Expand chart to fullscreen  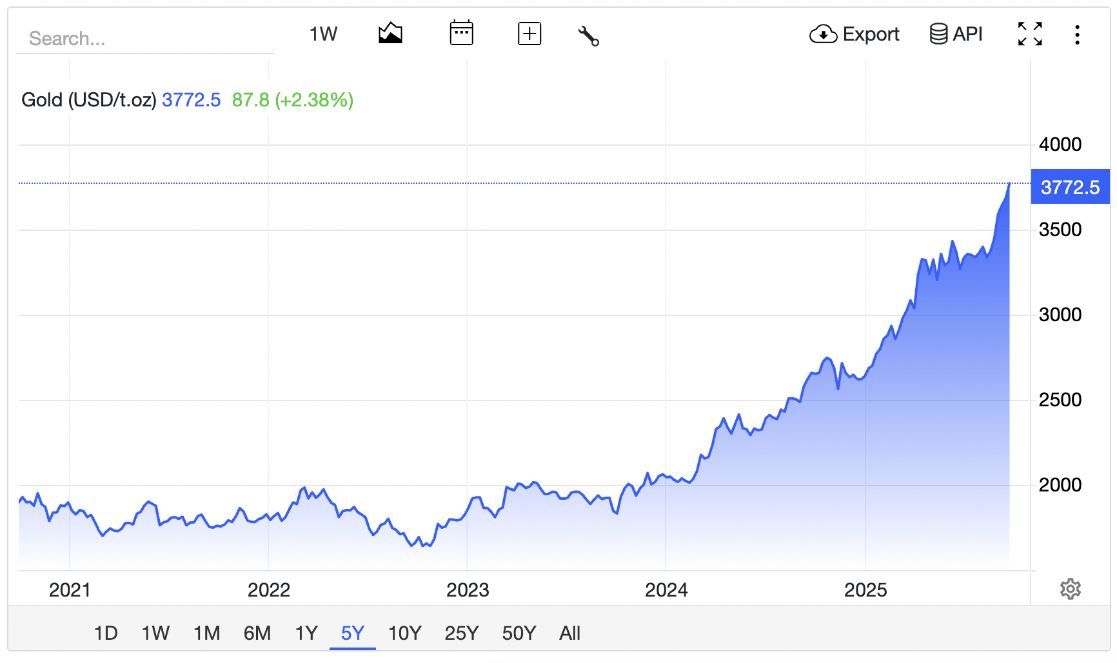[x=1029, y=34]
